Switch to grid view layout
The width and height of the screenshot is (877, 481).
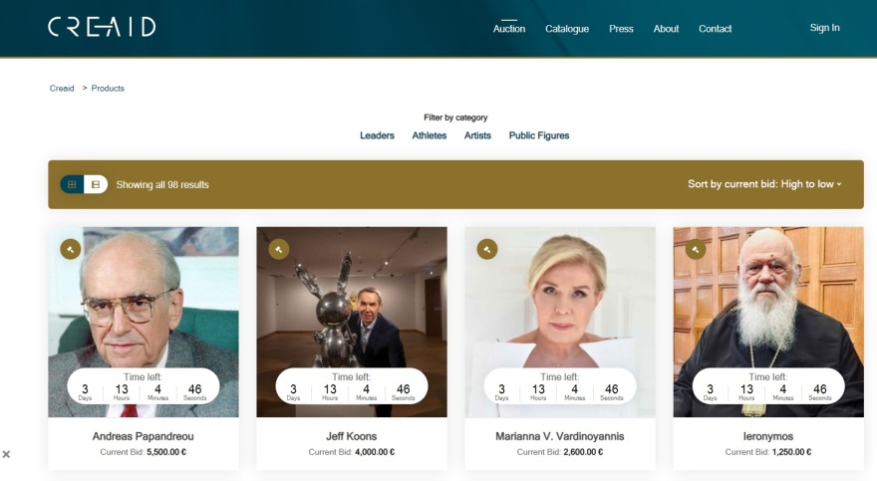72,184
